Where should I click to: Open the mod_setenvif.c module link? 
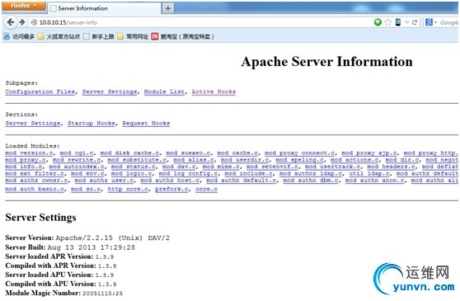pos(272,167)
